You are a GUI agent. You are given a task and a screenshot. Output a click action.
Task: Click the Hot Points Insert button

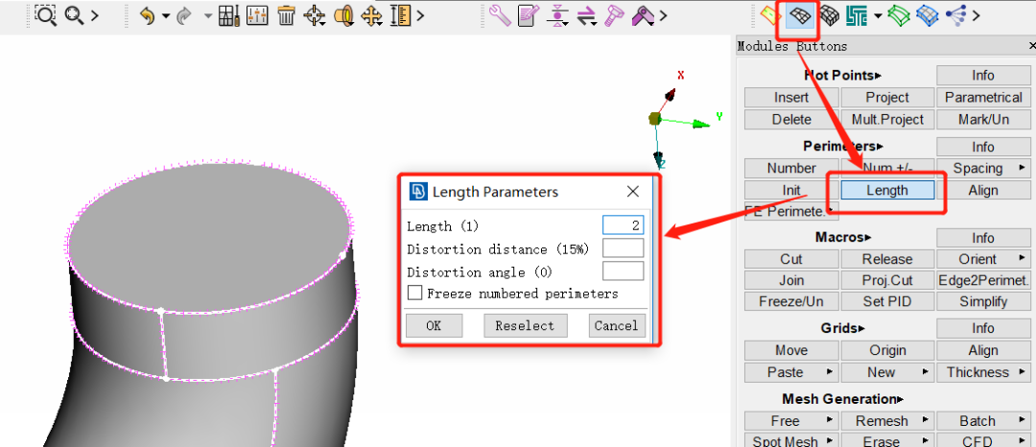pyautogui.click(x=790, y=97)
